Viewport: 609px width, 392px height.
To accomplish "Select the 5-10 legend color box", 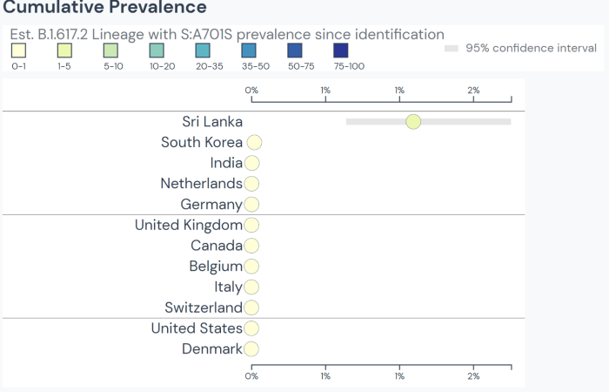I will click(x=110, y=51).
